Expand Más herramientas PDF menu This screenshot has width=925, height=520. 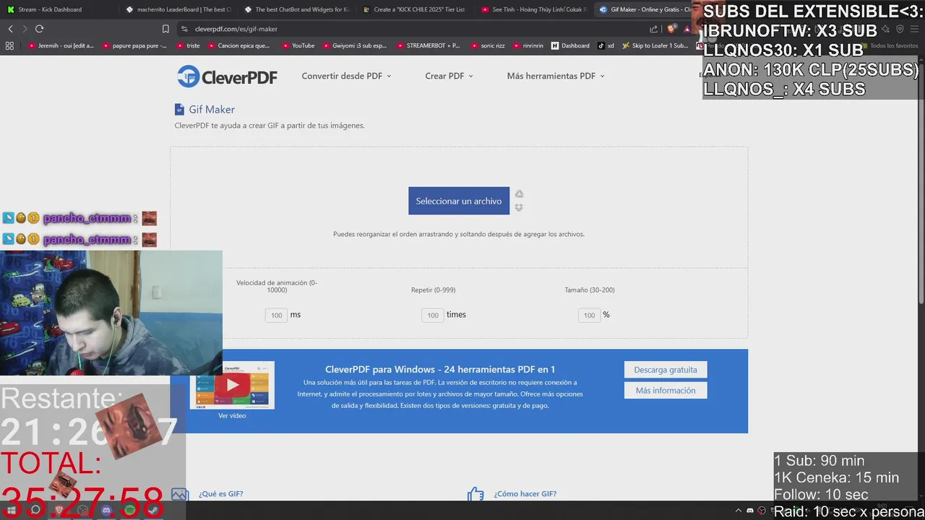[556, 76]
